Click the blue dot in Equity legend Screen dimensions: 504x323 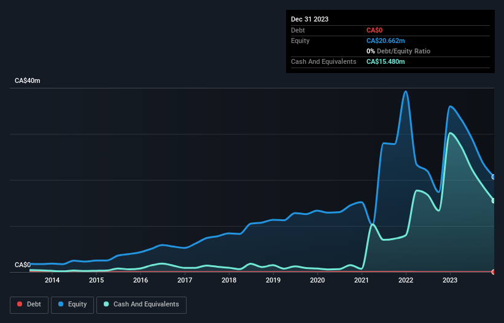[61, 304]
